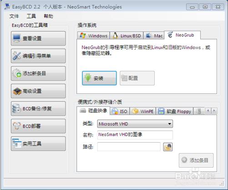This screenshot has width=228, height=190.
Task: Open BCD部署 icon button
Action: 38,126
